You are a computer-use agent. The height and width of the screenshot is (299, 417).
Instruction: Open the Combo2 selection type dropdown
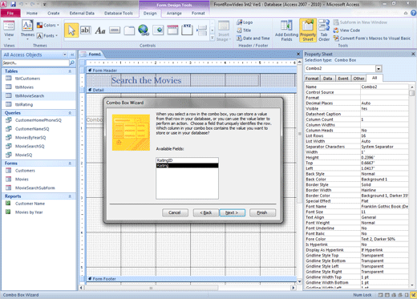[x=379, y=69]
